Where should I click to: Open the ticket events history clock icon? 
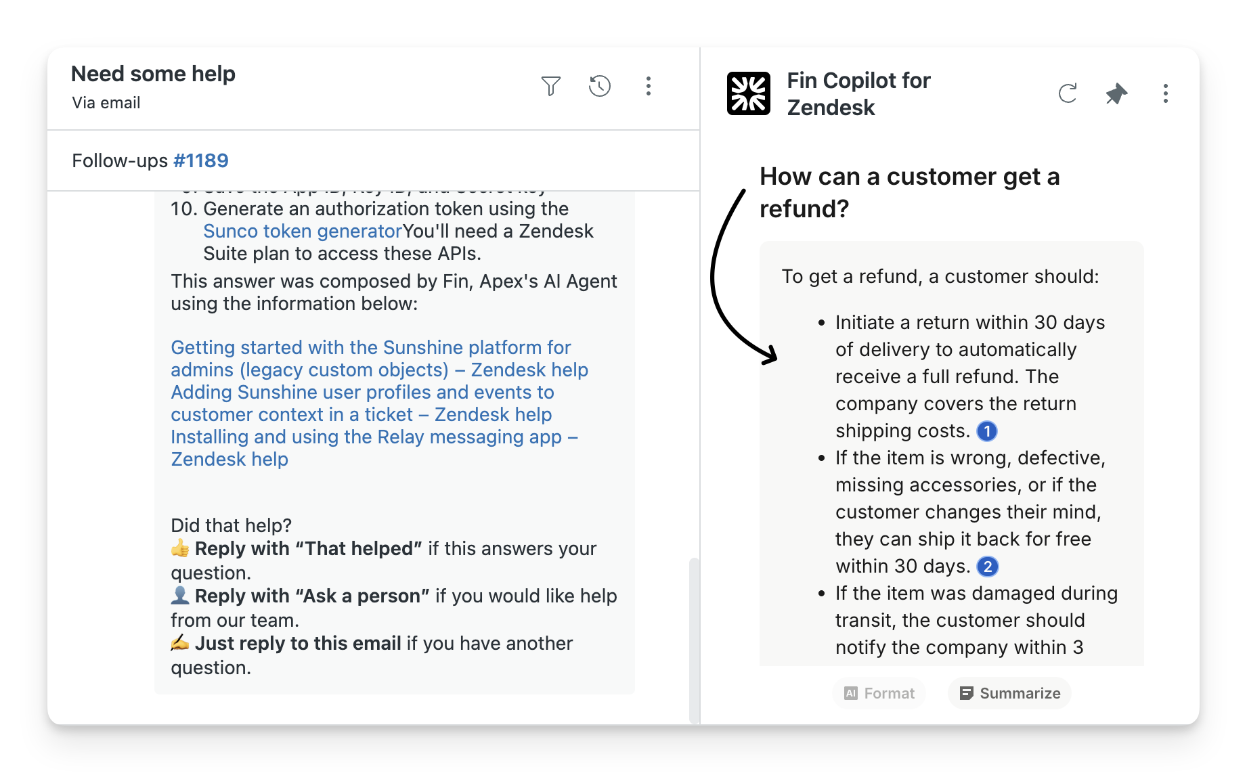tap(599, 86)
